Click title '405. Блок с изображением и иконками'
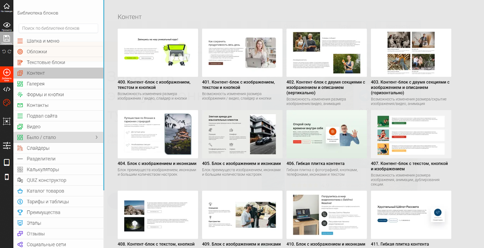 point(241,164)
